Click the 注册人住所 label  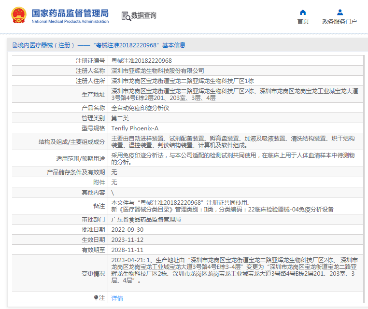(x=90, y=81)
